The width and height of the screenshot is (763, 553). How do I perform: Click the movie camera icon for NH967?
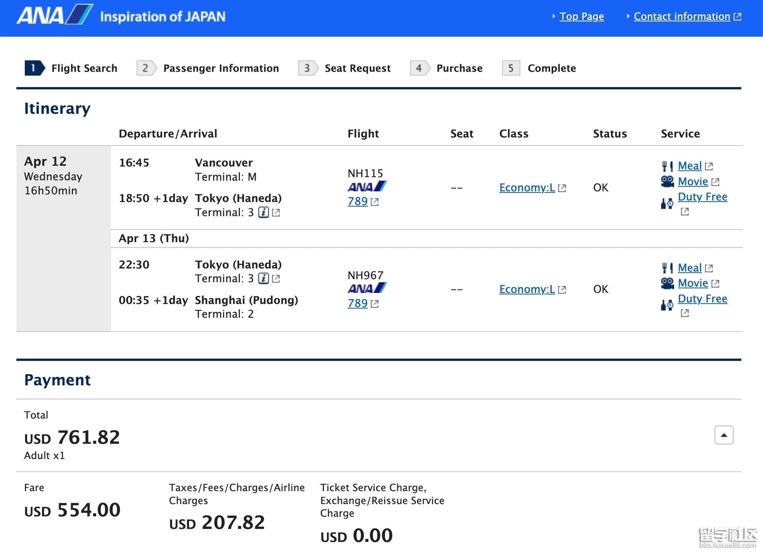click(x=668, y=283)
